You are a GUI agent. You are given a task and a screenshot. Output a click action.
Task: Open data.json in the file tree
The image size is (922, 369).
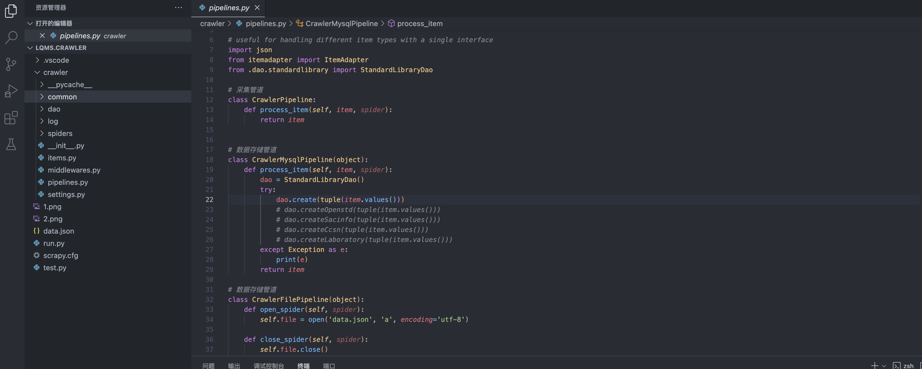[108, 231]
